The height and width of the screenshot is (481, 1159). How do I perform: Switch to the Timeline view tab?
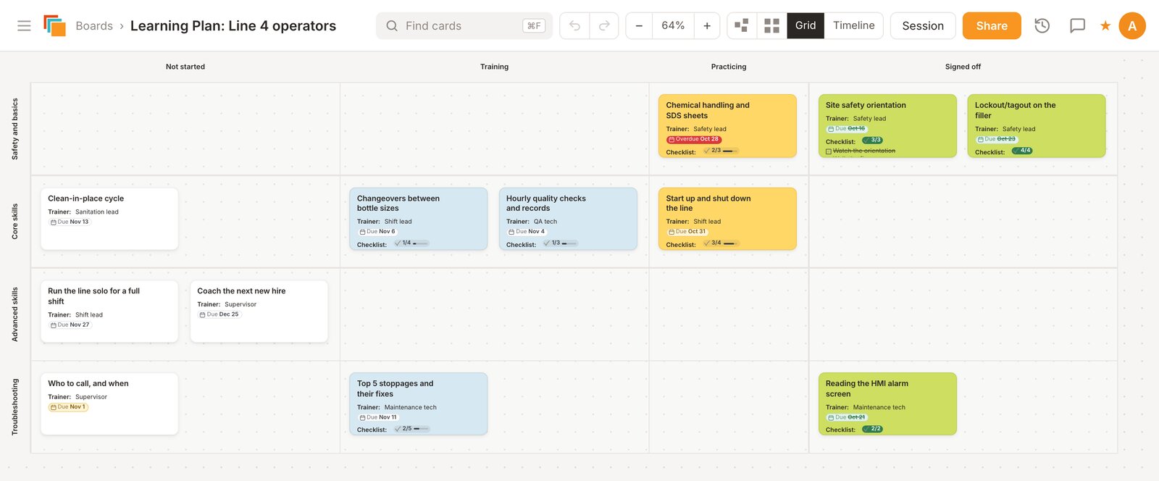click(853, 26)
